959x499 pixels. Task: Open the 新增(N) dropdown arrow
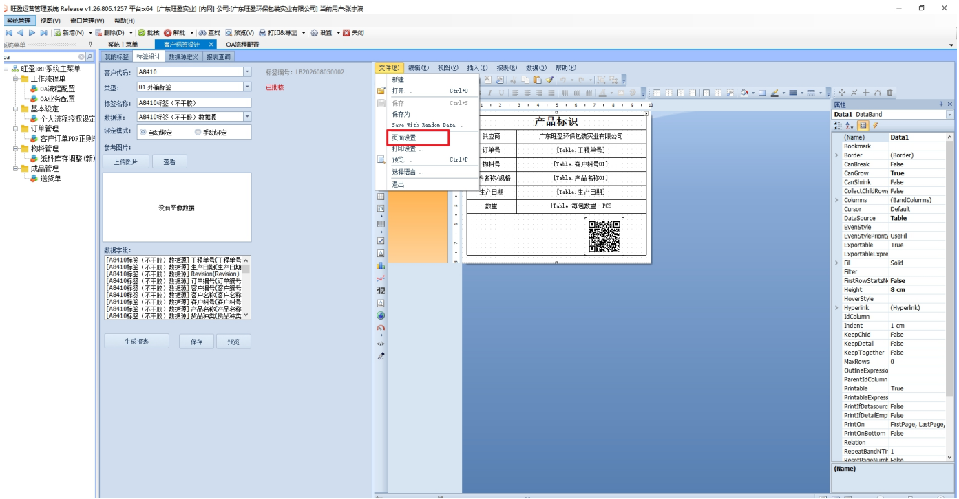pyautogui.click(x=90, y=33)
